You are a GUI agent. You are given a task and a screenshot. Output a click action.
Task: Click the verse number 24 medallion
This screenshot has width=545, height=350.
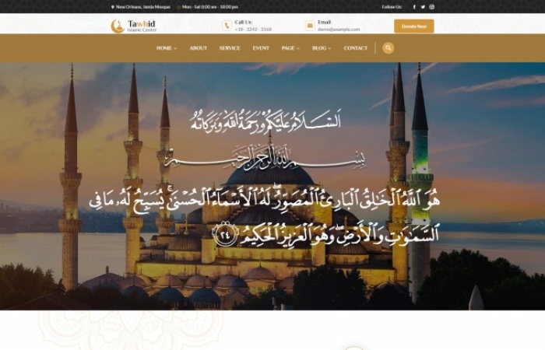[x=225, y=235]
